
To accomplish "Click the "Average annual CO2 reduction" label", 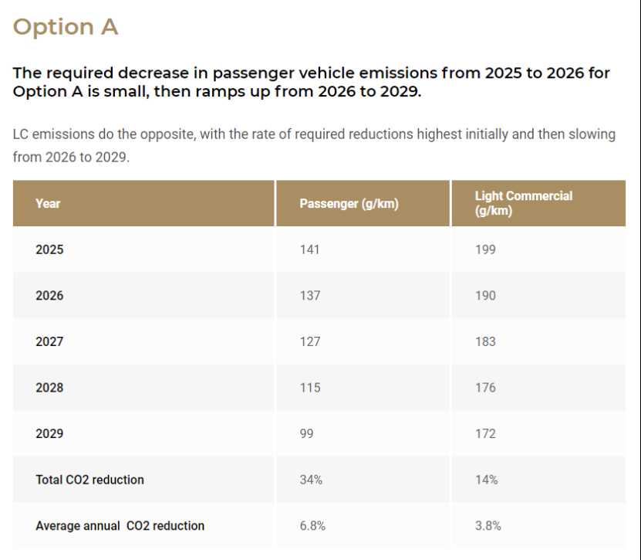I will coord(120,526).
